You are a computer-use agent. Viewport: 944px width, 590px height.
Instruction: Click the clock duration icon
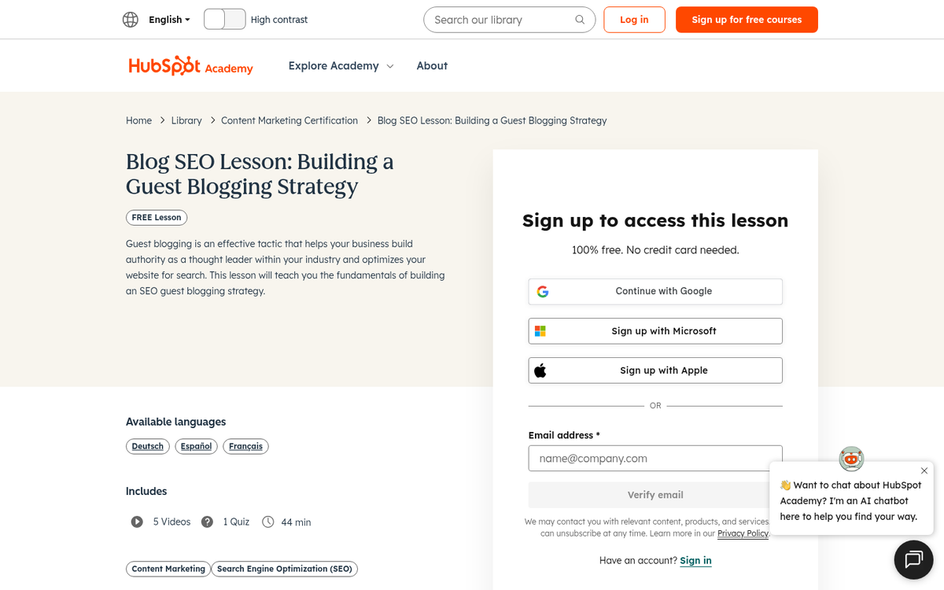tap(268, 522)
